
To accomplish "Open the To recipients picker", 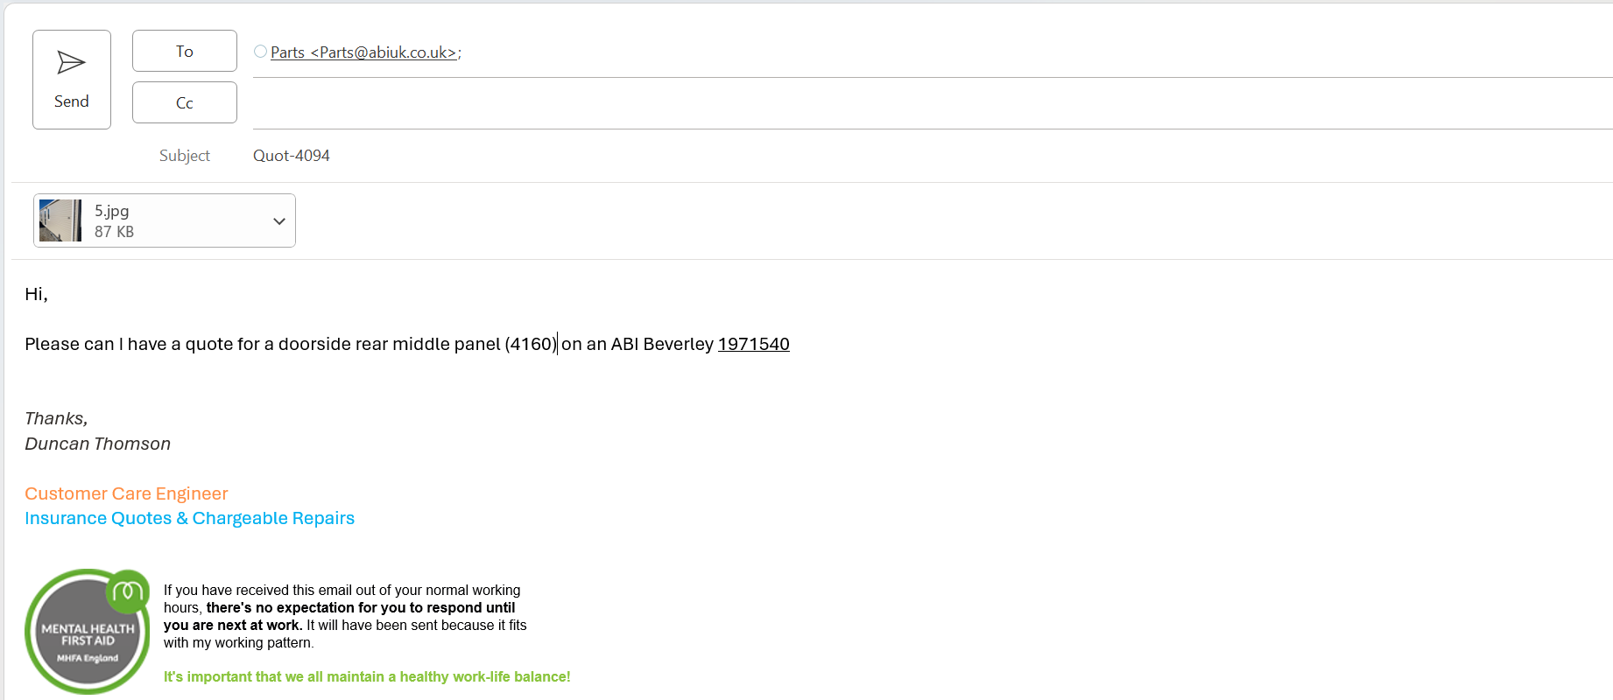I will [x=184, y=52].
